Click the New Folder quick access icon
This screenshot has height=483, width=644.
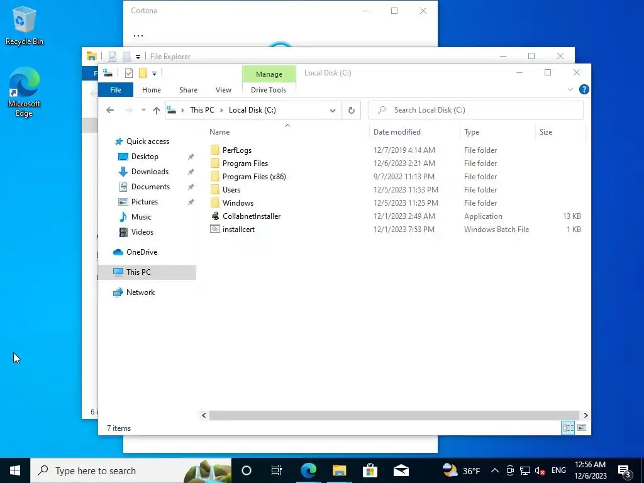click(x=143, y=73)
